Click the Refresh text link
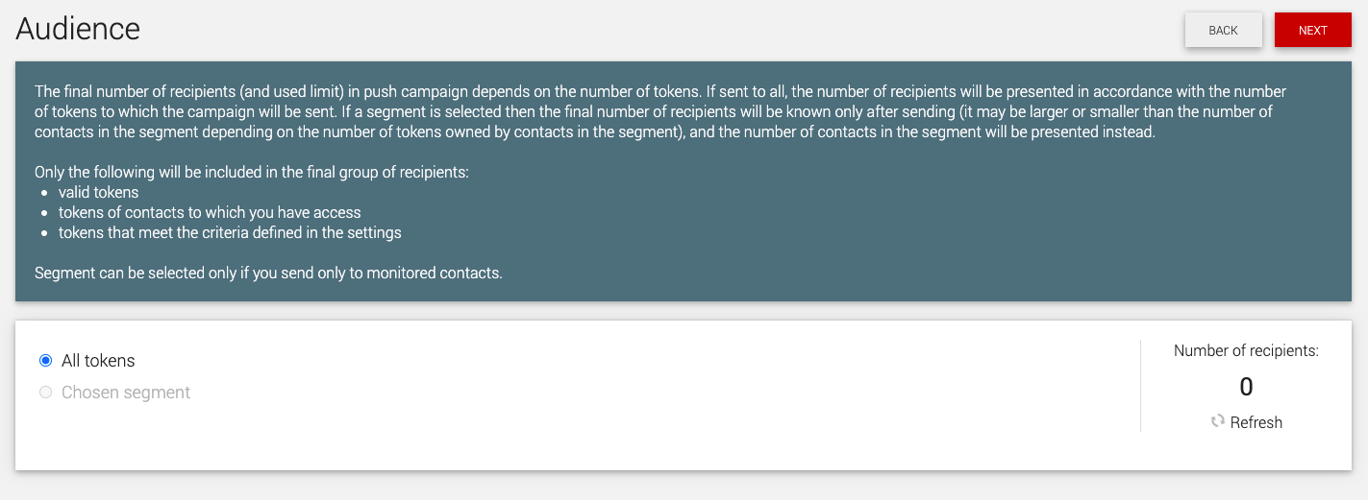Screen dimensions: 1368x500 coord(1256,422)
